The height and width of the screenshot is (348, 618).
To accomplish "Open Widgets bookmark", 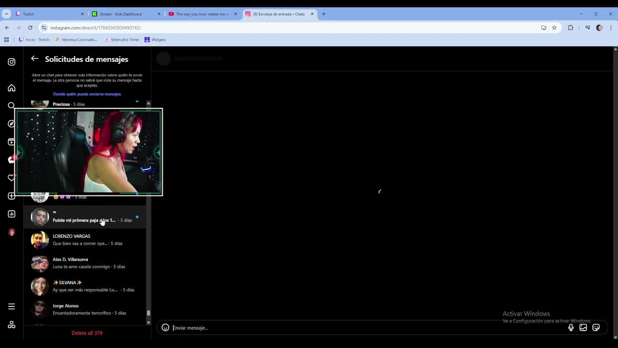I will [x=155, y=40].
